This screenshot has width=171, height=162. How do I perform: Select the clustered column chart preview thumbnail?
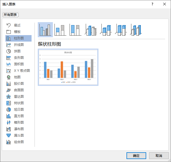point(68,67)
